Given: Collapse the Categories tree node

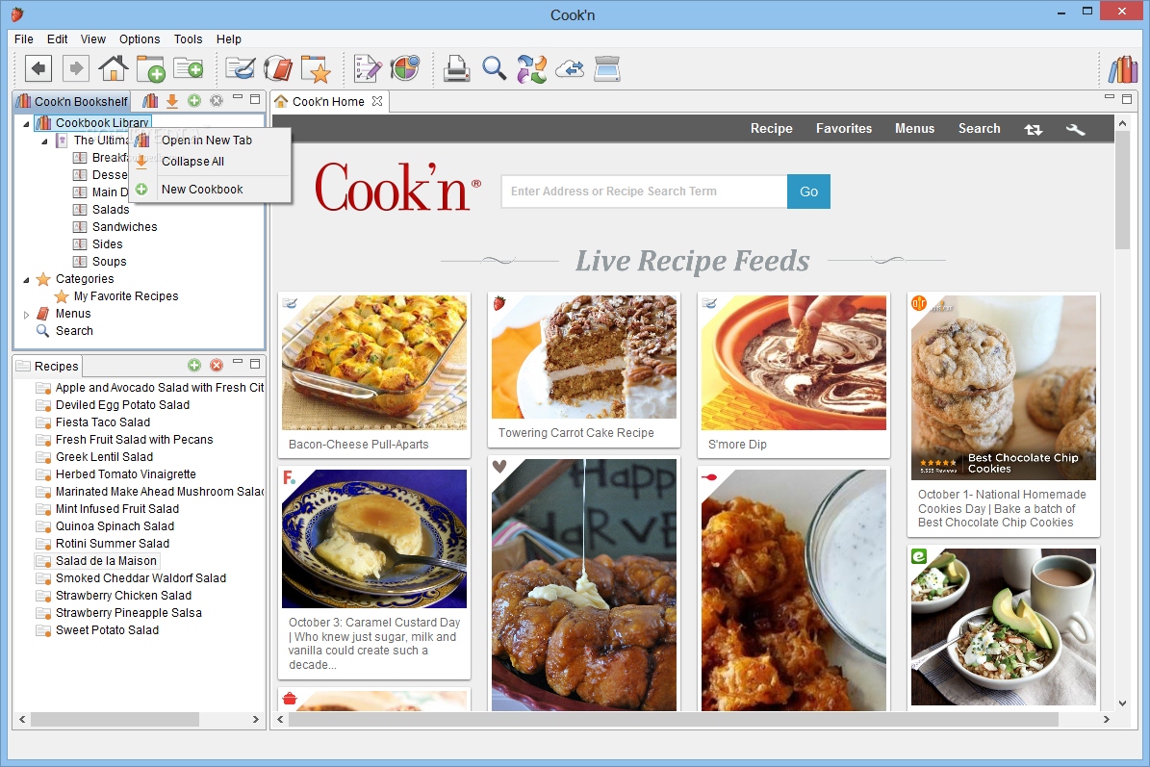Looking at the screenshot, I should 26,279.
